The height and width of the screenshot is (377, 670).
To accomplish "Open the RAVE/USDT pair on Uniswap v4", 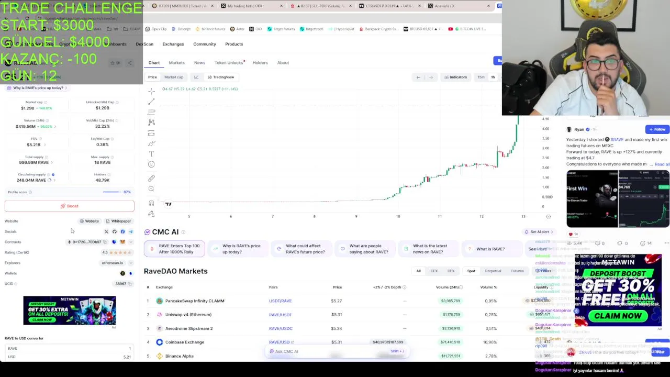I will (280, 315).
